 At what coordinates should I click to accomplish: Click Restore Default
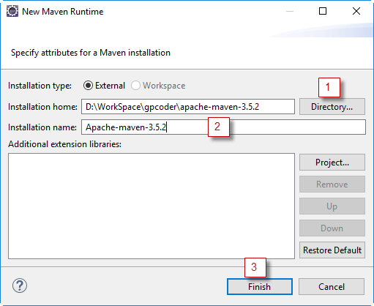pyautogui.click(x=332, y=250)
